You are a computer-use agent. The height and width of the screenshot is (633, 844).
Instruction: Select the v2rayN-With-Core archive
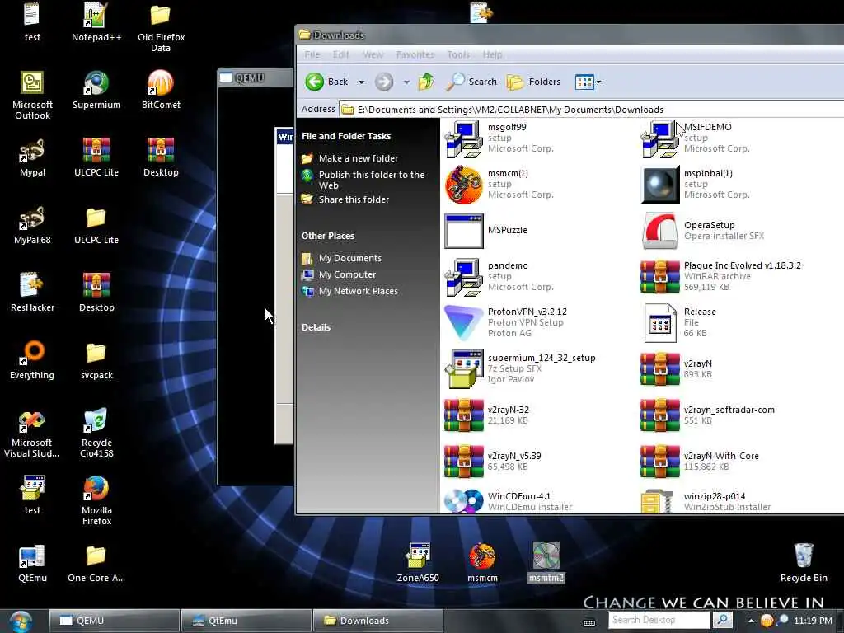click(x=700, y=462)
